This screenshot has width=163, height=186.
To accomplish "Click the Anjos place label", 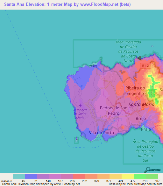I will (x=93, y=66).
